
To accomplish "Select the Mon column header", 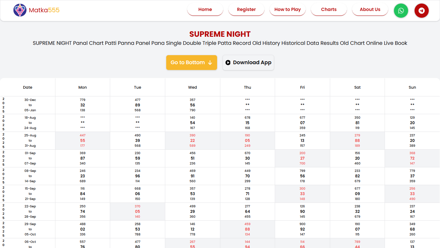I will click(x=82, y=87).
